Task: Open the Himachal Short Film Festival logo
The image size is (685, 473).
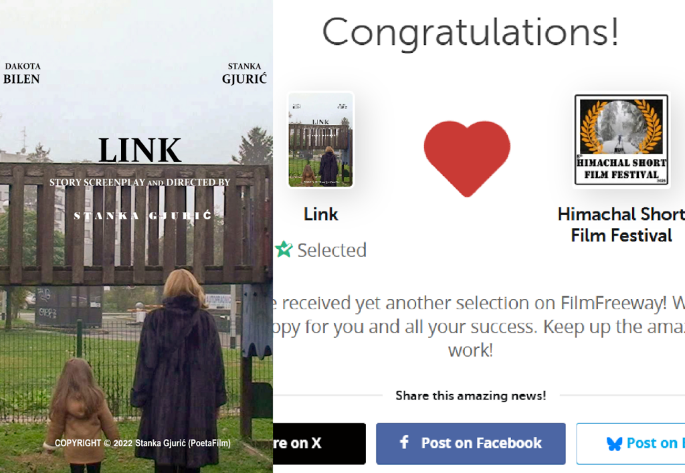Action: click(621, 140)
